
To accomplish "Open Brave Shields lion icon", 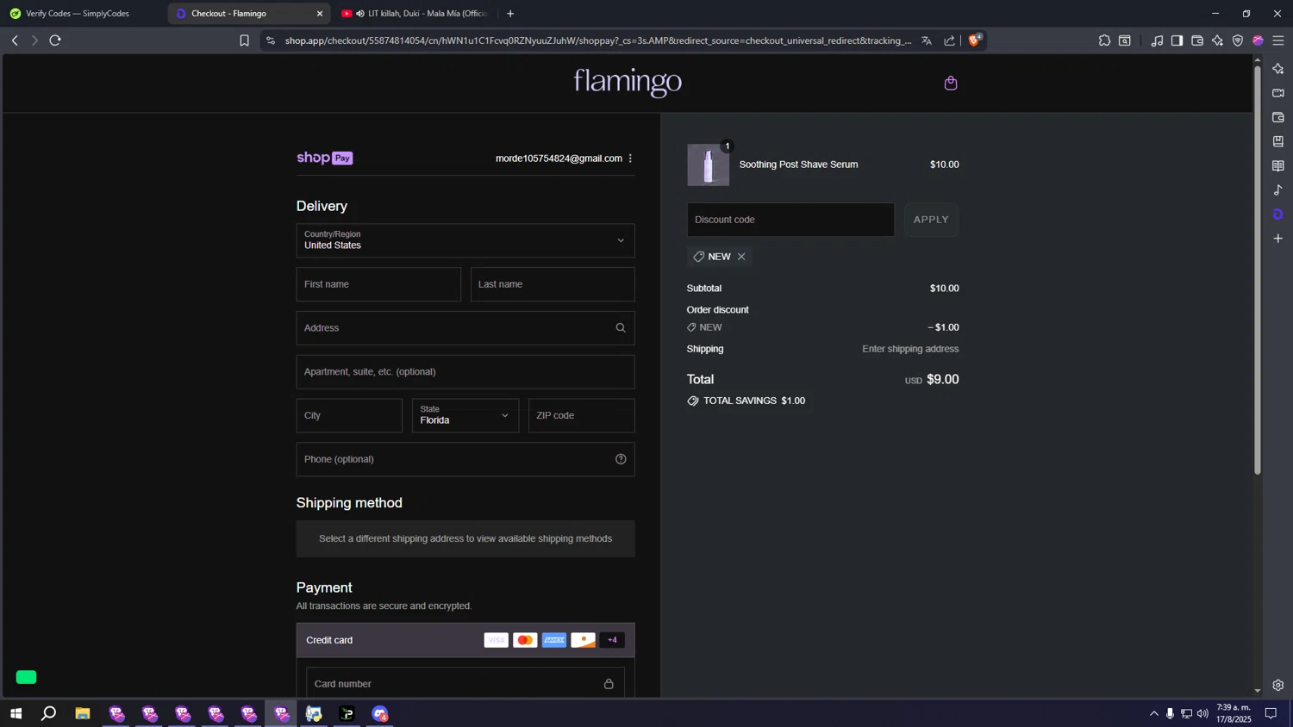I will tap(975, 40).
